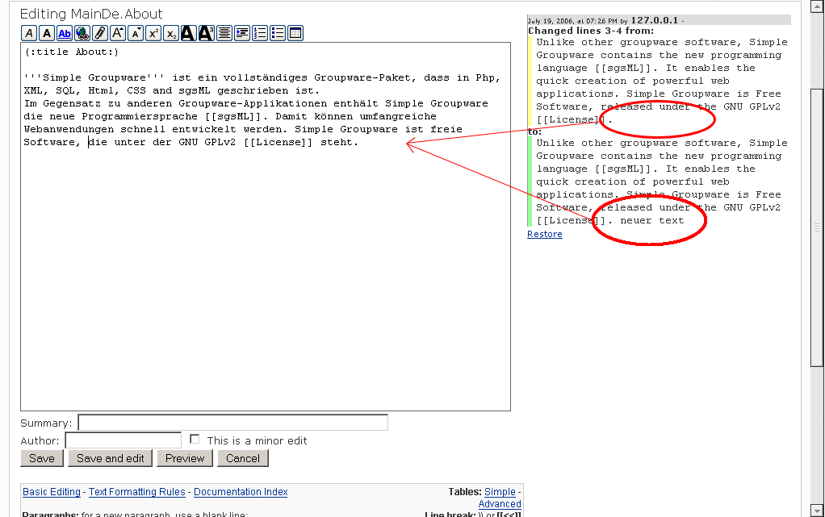This screenshot has width=825, height=517.
Task: Click the Preview button
Action: point(185,458)
